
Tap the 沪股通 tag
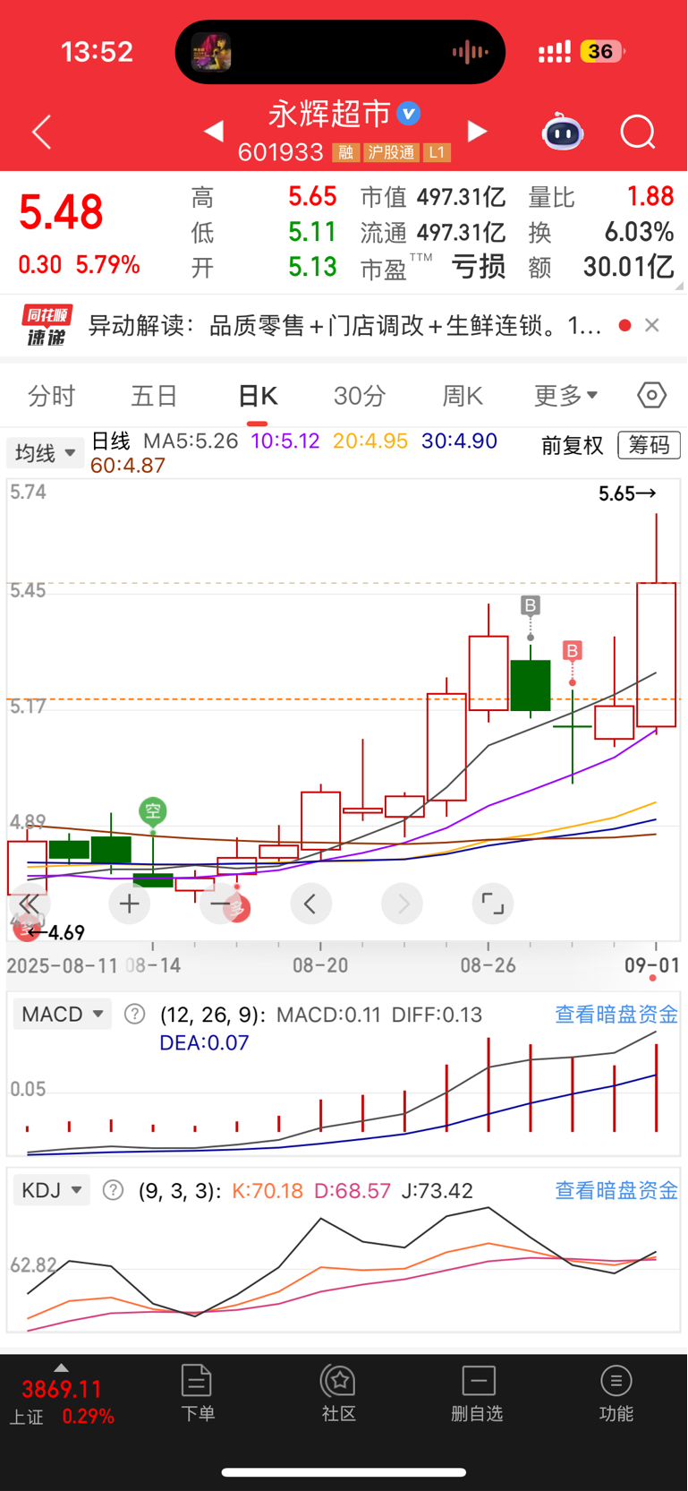coord(391,153)
